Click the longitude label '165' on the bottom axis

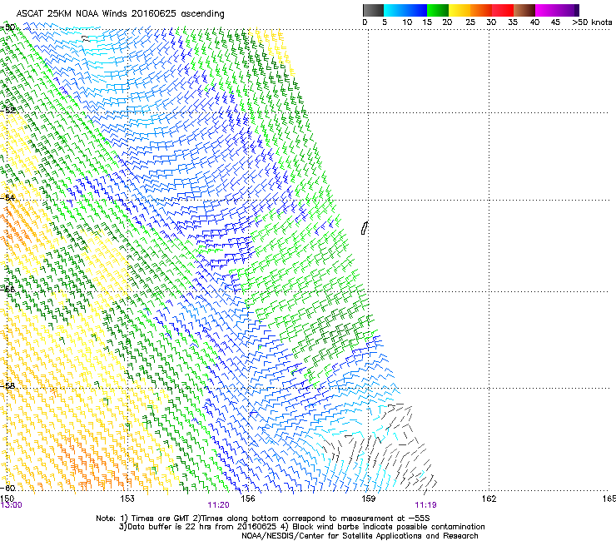pyautogui.click(x=609, y=499)
